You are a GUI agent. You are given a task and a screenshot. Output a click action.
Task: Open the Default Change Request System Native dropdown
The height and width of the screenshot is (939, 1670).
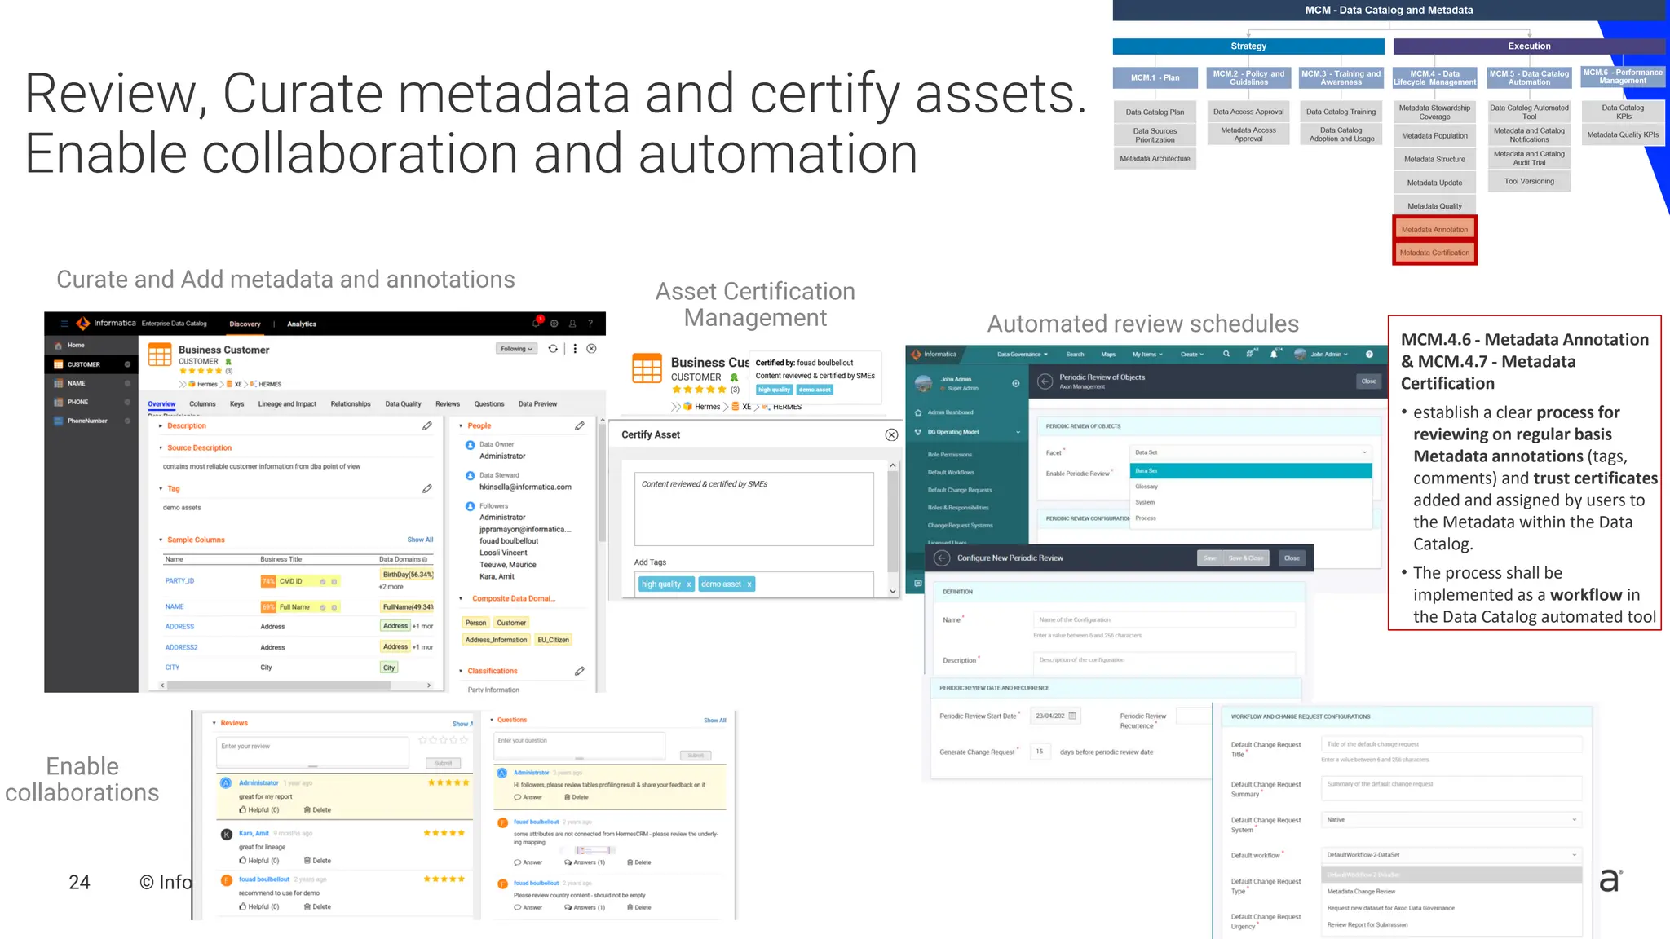point(1451,820)
